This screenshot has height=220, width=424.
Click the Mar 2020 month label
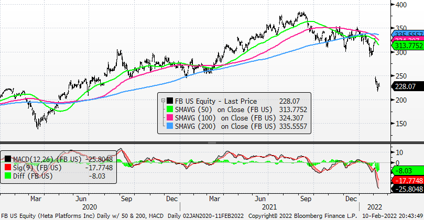click(x=36, y=199)
